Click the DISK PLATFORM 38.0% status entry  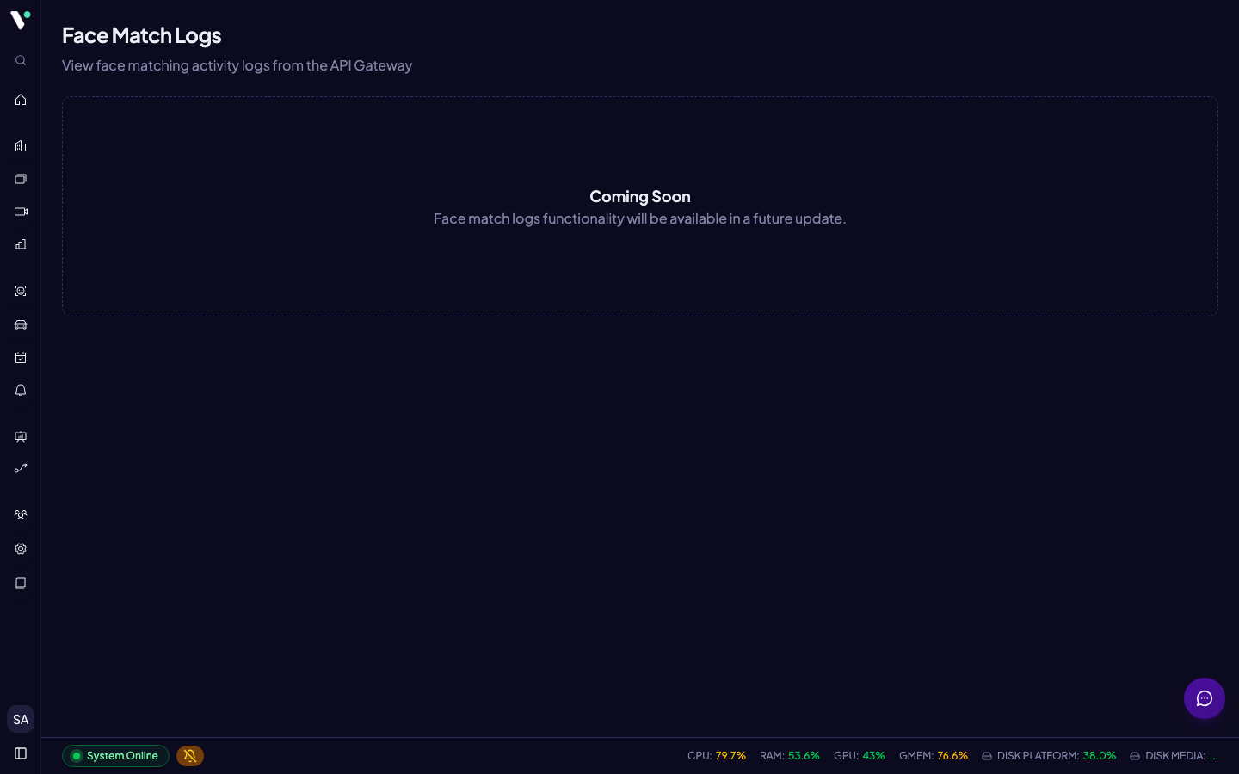pyautogui.click(x=1049, y=756)
